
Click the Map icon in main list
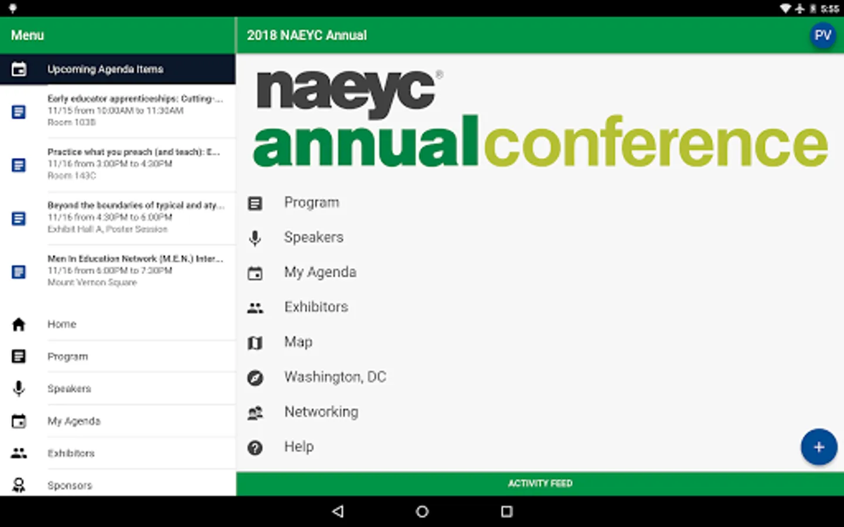255,343
